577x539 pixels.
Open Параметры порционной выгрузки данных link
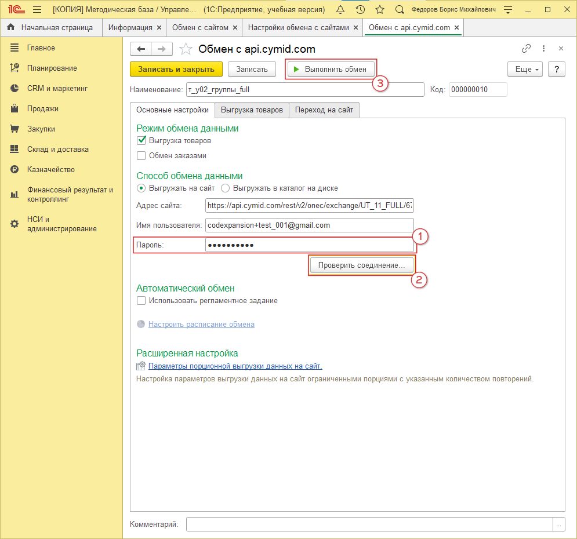point(235,366)
